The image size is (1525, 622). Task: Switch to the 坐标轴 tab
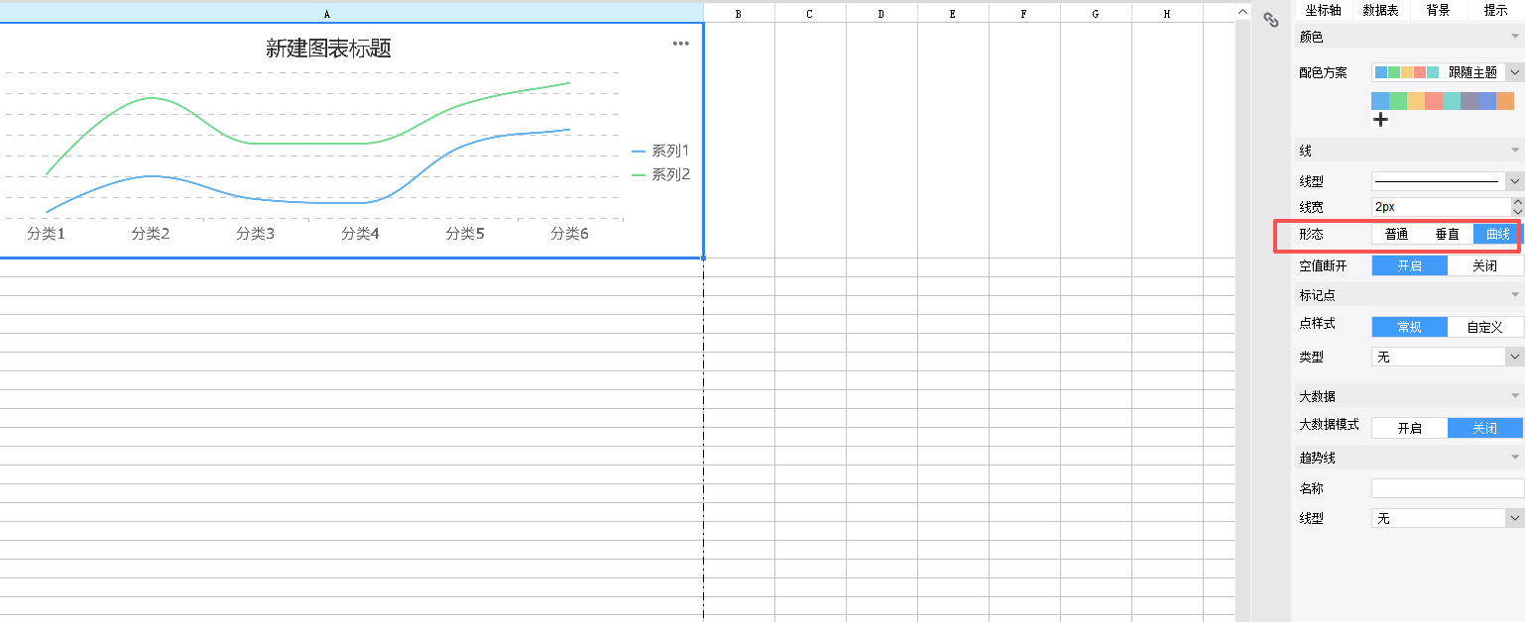point(1323,10)
